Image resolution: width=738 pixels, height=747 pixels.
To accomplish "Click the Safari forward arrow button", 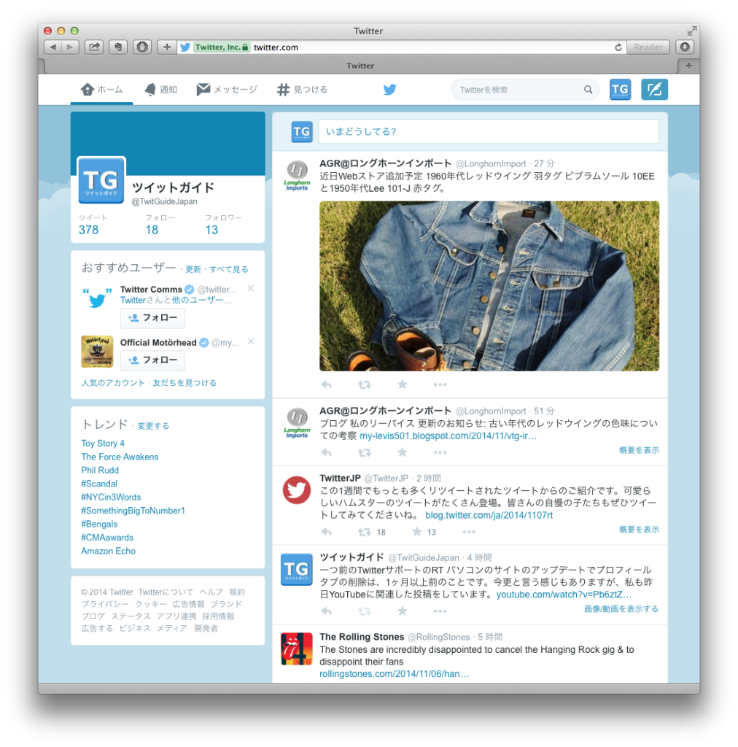I will [70, 47].
